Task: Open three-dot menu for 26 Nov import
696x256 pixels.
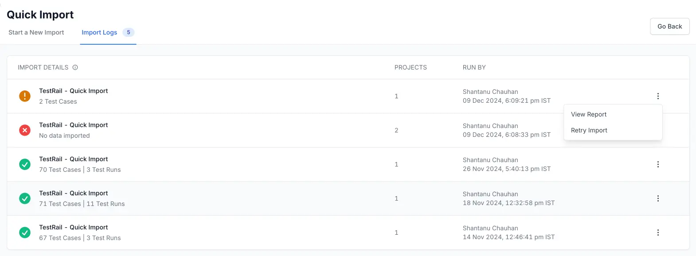Action: pos(658,164)
